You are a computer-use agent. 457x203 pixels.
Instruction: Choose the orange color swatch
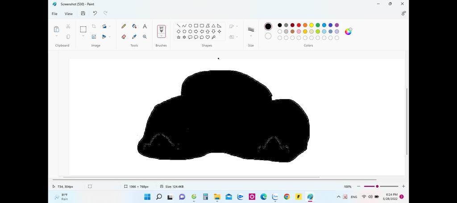[x=305, y=25]
